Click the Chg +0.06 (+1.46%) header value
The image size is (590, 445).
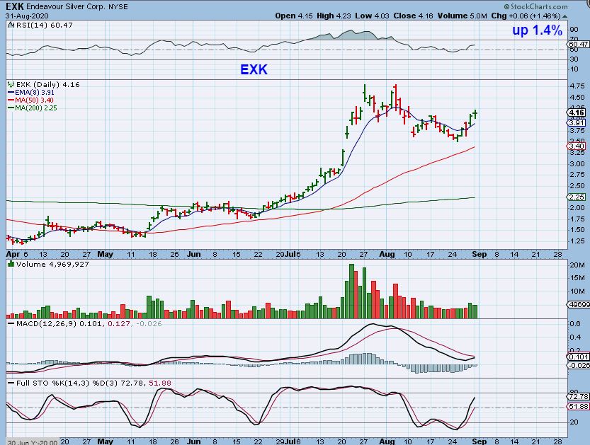(526, 16)
